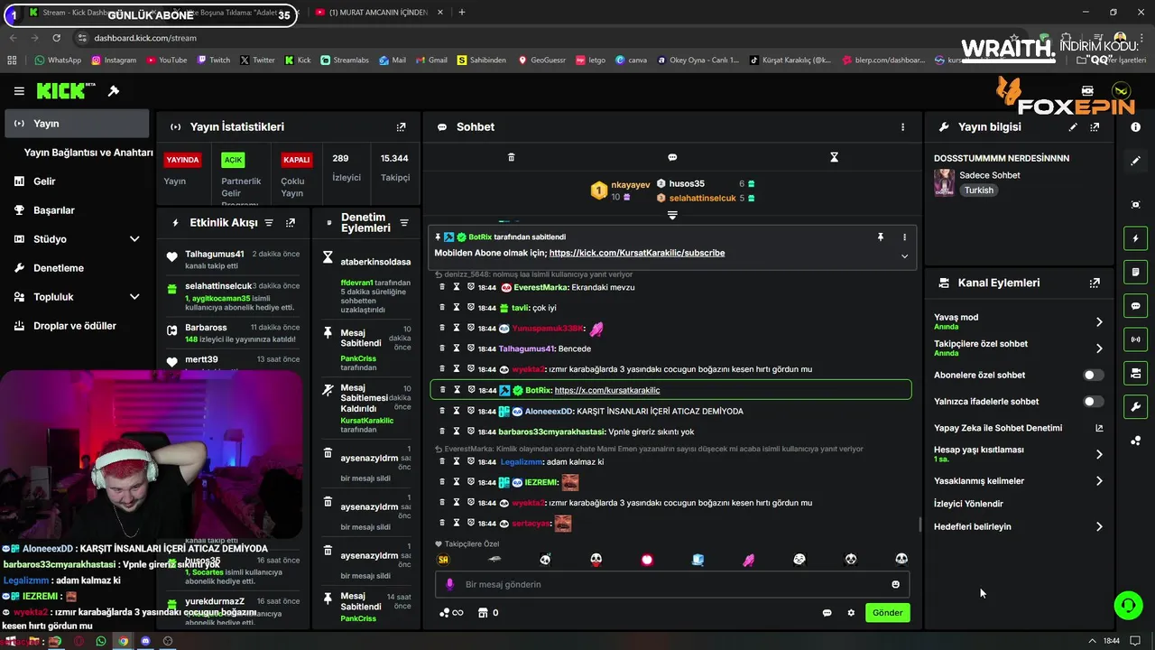
Task: Open a new browser tab with the plus button
Action: pyautogui.click(x=462, y=13)
